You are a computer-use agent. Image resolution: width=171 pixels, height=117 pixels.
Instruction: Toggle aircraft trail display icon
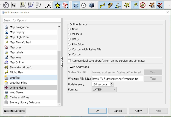pos(135,5)
